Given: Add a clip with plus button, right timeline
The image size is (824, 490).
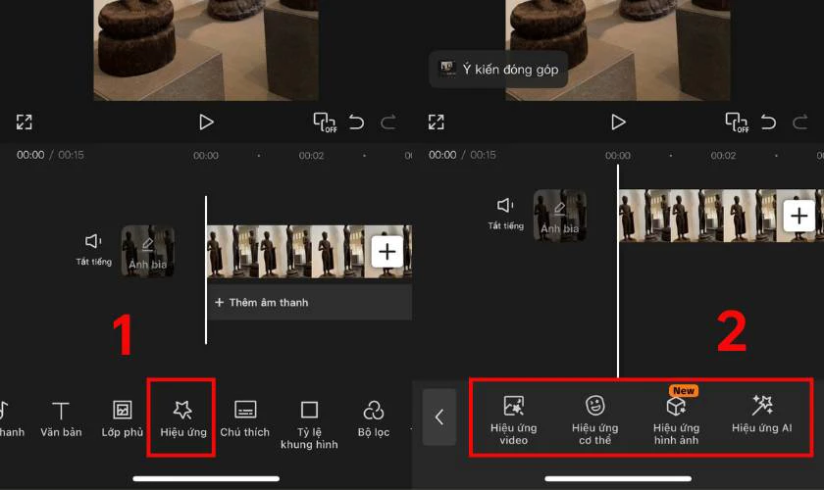Looking at the screenshot, I should [x=798, y=216].
